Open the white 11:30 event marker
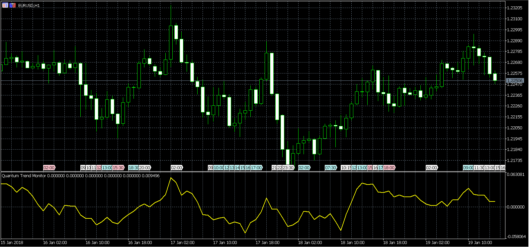This screenshot has width=529, height=247. point(479,168)
